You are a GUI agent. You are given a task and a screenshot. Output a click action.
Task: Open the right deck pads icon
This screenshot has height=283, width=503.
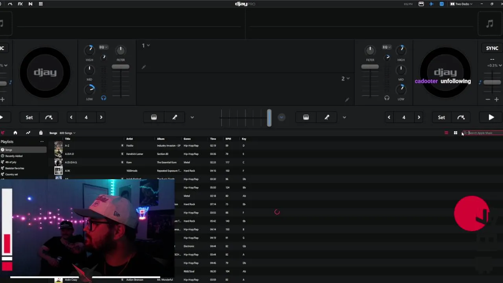[x=306, y=117]
